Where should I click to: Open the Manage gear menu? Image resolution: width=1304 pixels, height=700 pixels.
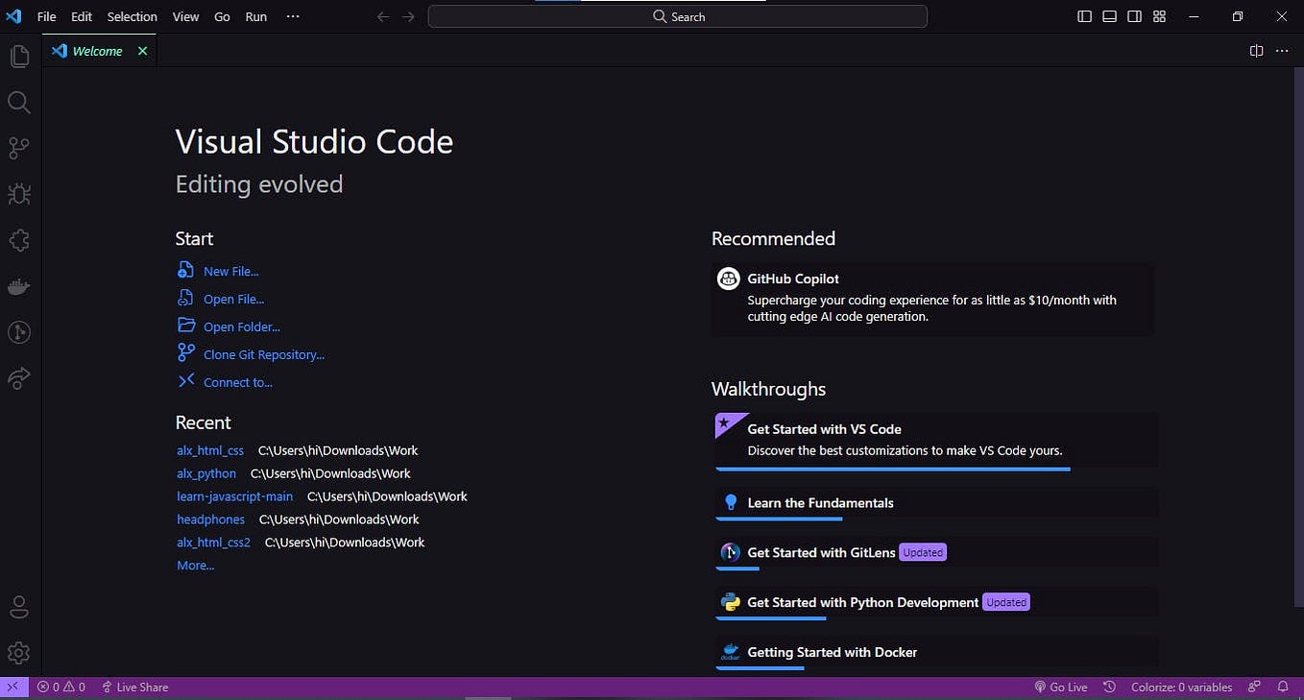[x=19, y=653]
